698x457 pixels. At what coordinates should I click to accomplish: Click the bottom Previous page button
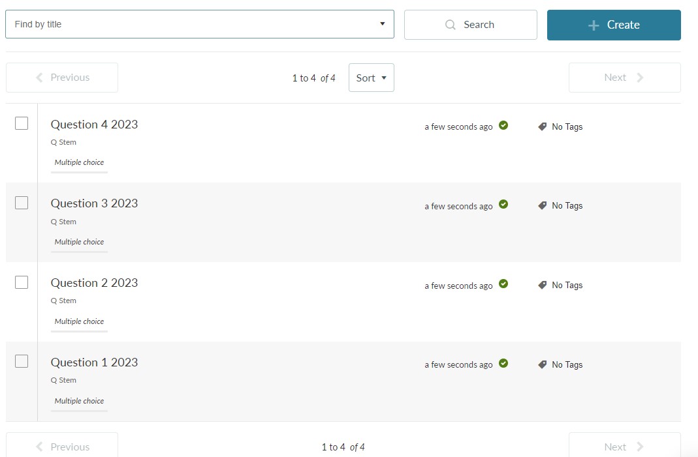(x=62, y=445)
